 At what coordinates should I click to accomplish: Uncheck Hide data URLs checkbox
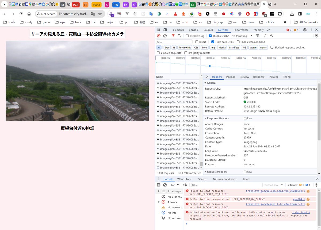213,42
